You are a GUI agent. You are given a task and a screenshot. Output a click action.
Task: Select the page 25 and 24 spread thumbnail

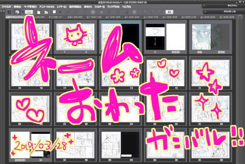coord(120,109)
